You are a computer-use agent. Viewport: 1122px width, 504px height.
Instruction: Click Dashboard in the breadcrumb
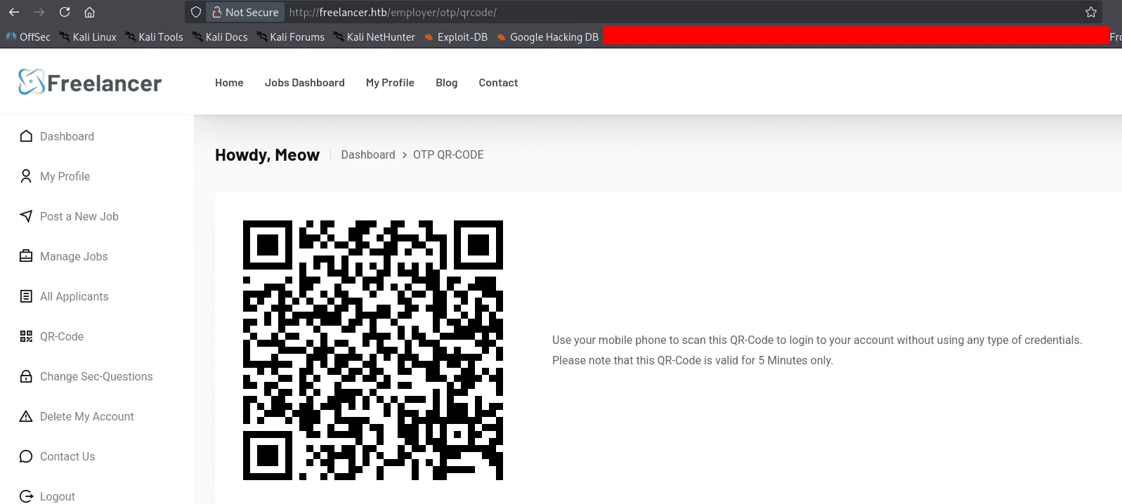pyautogui.click(x=368, y=154)
